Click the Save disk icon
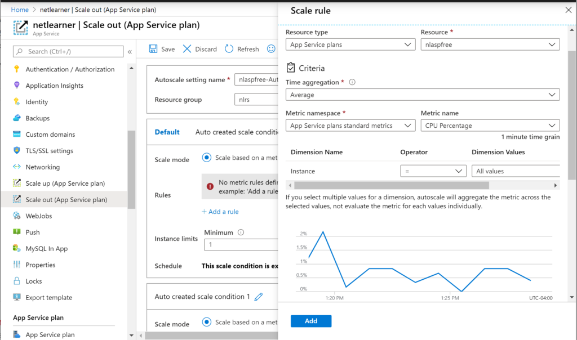 coord(153,49)
